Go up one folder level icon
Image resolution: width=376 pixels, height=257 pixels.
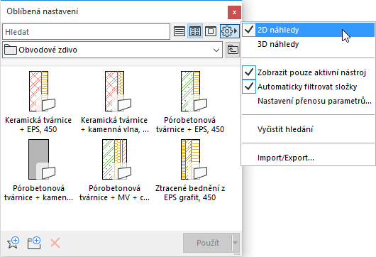(x=233, y=50)
